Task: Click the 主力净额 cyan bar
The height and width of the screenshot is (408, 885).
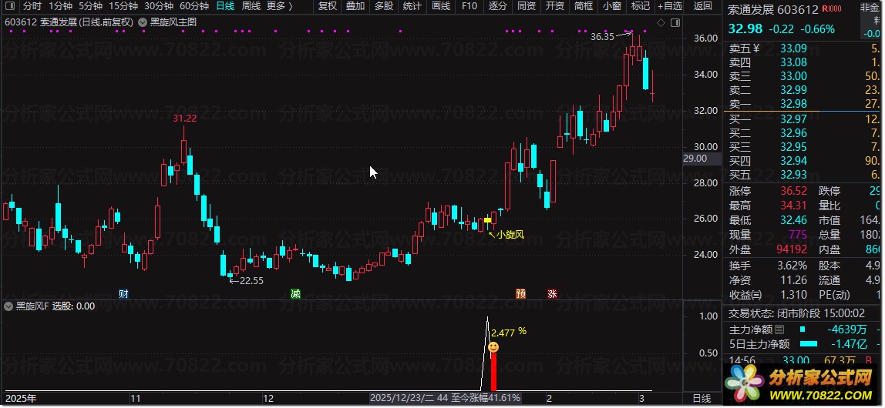Action: tap(803, 329)
